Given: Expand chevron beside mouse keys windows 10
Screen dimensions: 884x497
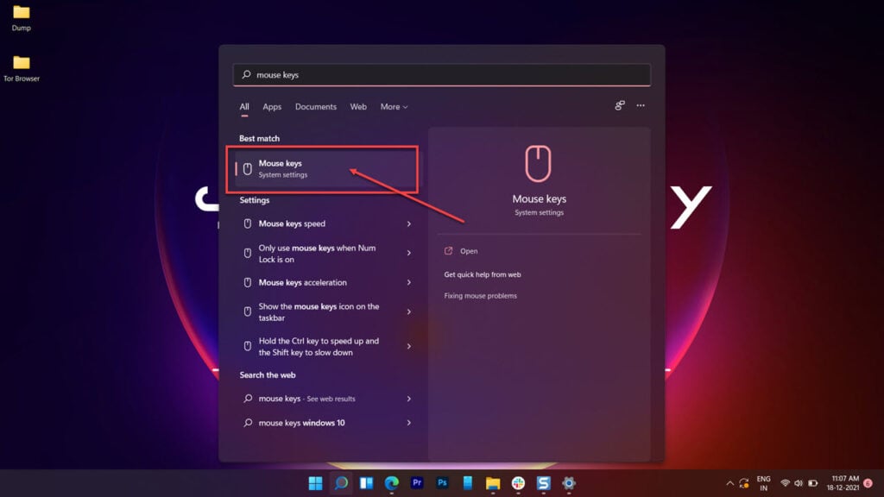Looking at the screenshot, I should [x=408, y=423].
